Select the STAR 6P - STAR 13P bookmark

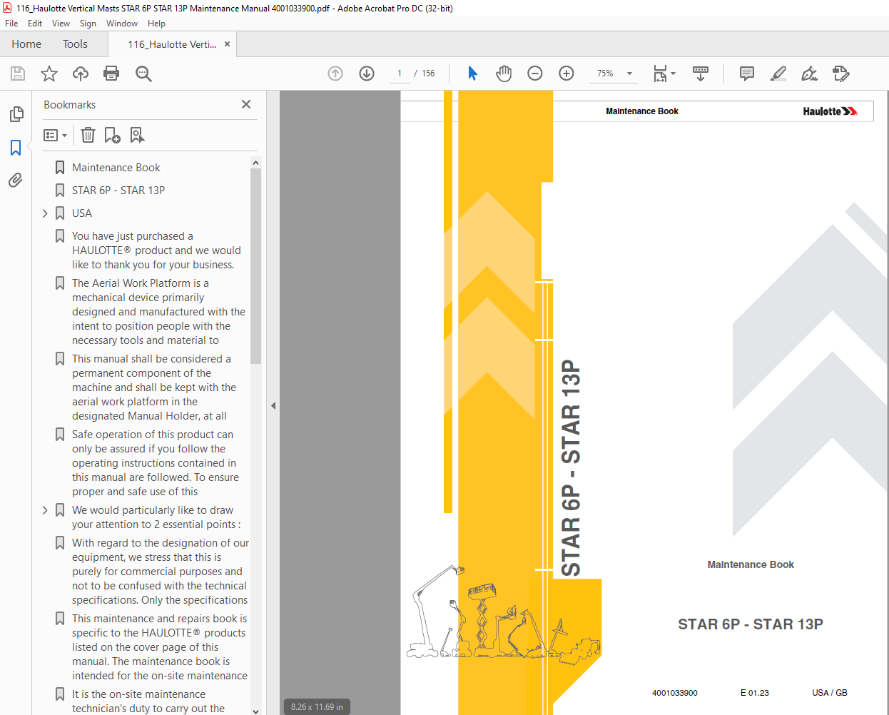(x=118, y=191)
